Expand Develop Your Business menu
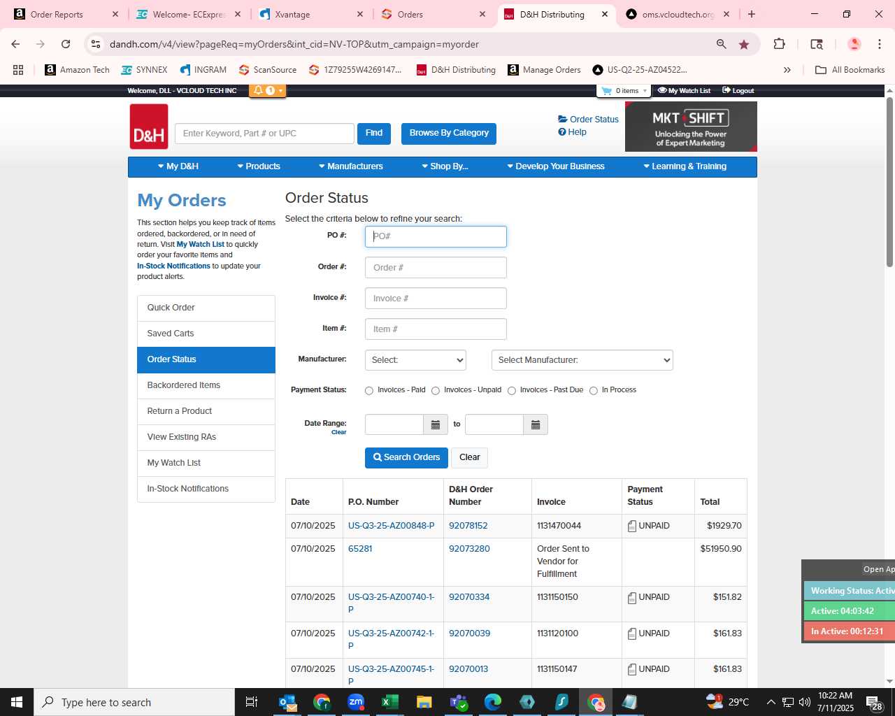Screen dimensions: 895x716 (x=556, y=166)
